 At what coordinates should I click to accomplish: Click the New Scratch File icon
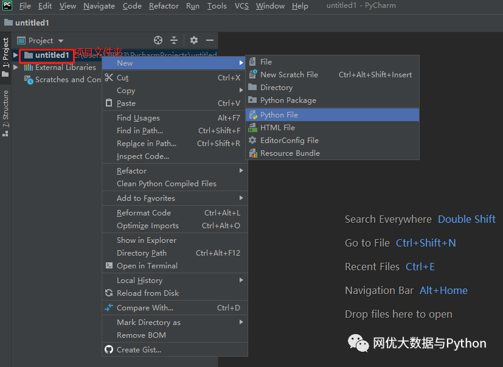coord(253,74)
